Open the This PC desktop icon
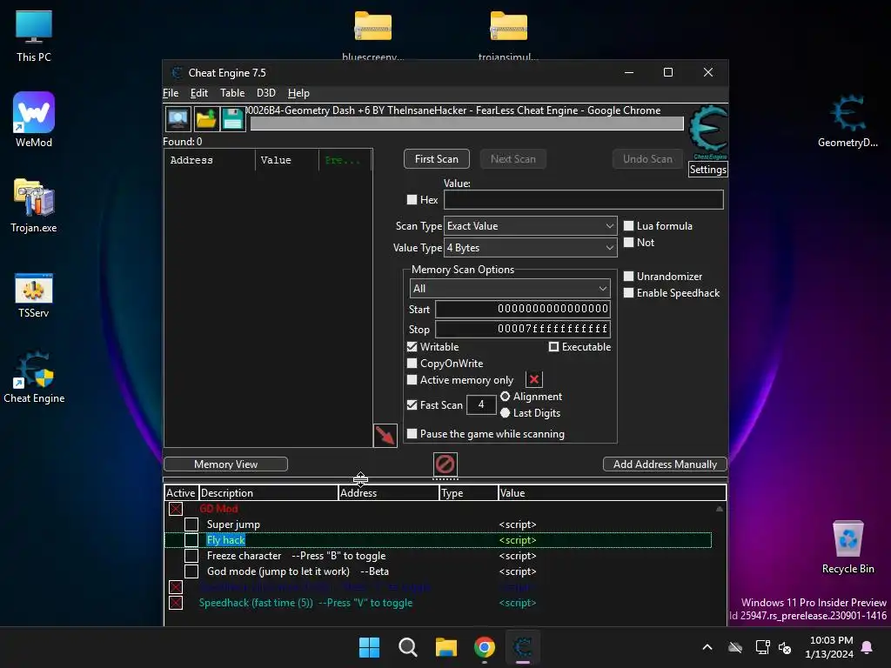 [34, 37]
